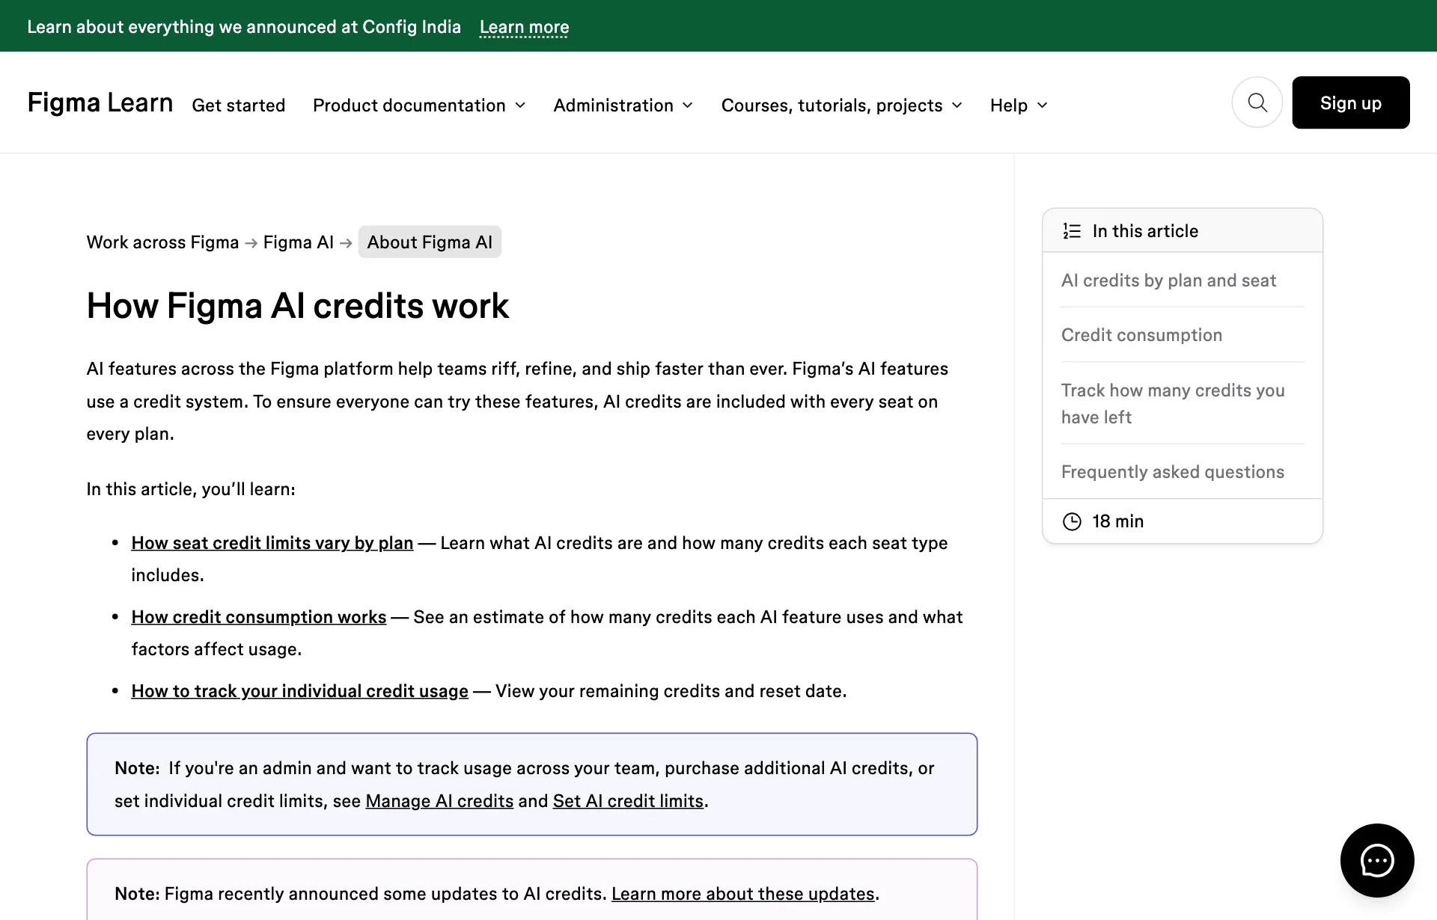Jump to AI credits by plan and seat
This screenshot has height=920, width=1437.
tap(1168, 280)
